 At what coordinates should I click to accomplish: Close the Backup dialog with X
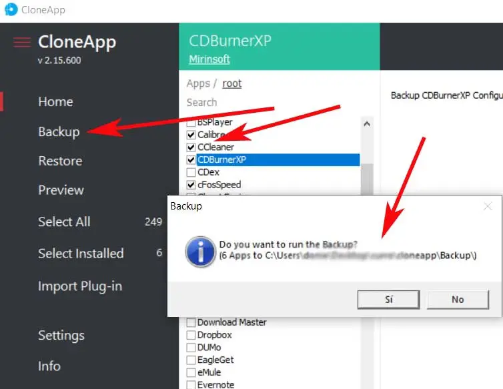[488, 206]
